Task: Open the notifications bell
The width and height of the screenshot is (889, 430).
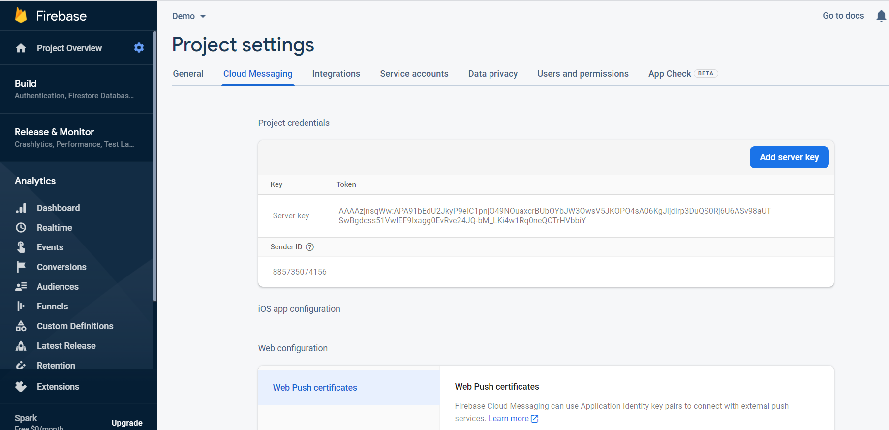Action: 881,16
